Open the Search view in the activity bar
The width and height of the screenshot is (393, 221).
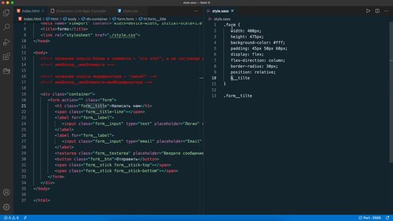[x=6, y=27]
